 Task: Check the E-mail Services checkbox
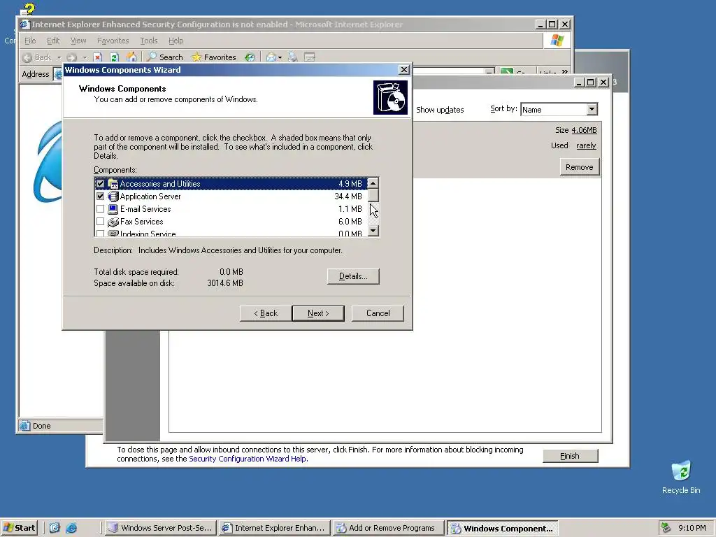[x=101, y=209]
